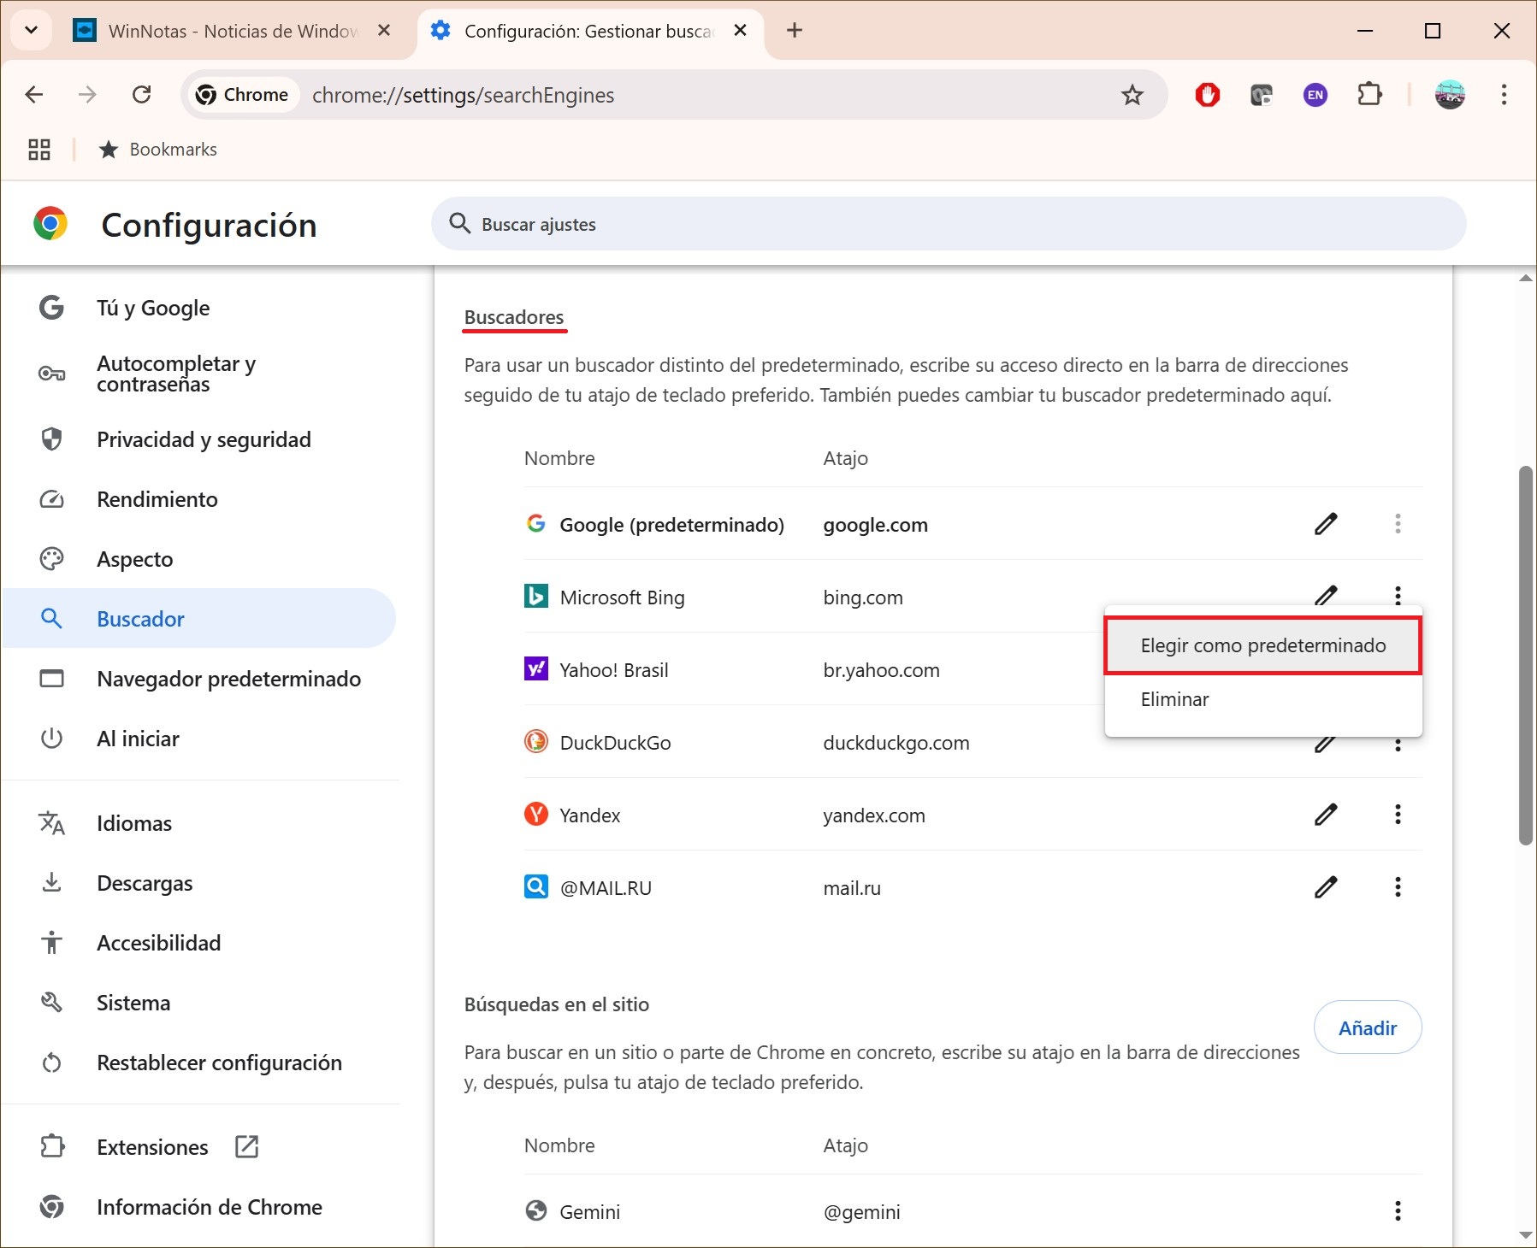The width and height of the screenshot is (1537, 1248).
Task: Open Aspecto settings section
Action: 200,559
